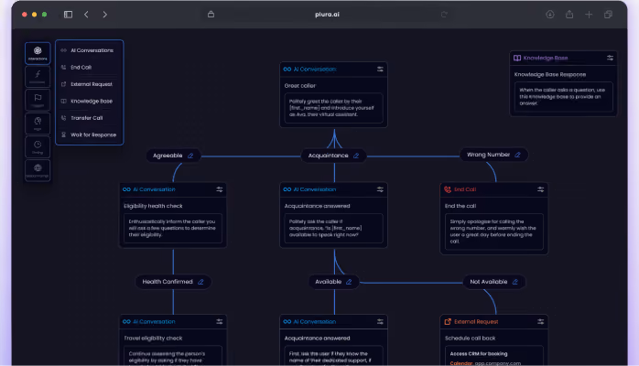The height and width of the screenshot is (366, 639).
Task: Edit the Agreeable branch label
Action: [x=190, y=156]
